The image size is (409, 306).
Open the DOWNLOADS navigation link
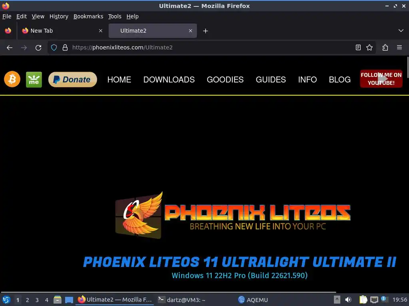coord(169,80)
